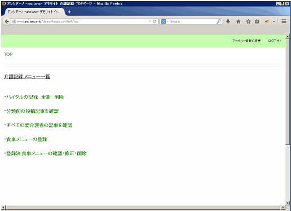The width and height of the screenshot is (291, 211).
Task: Go to the TOP link
Action: (8, 54)
